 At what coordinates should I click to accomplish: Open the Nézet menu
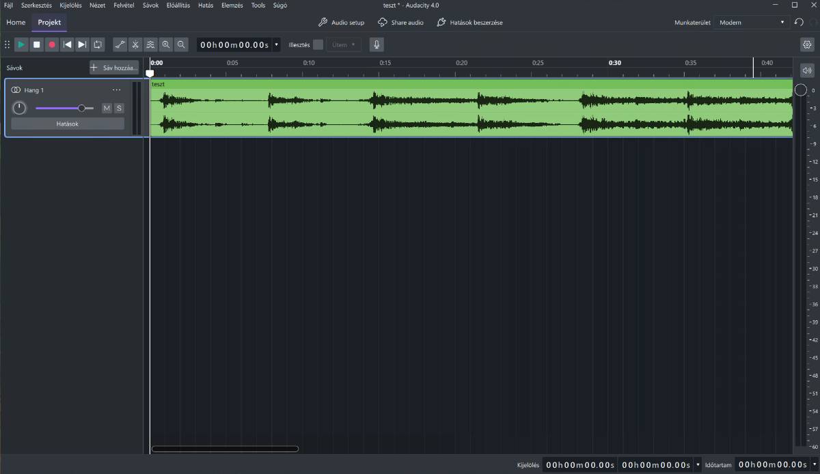(x=98, y=5)
